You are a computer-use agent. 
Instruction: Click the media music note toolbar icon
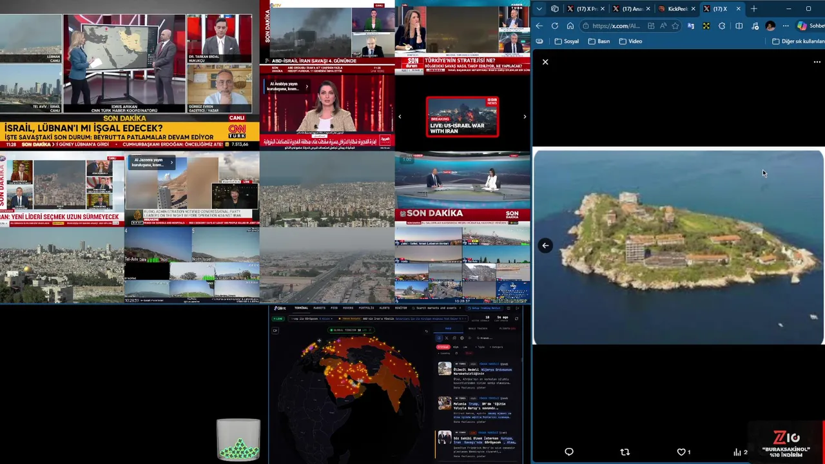pyautogui.click(x=755, y=26)
